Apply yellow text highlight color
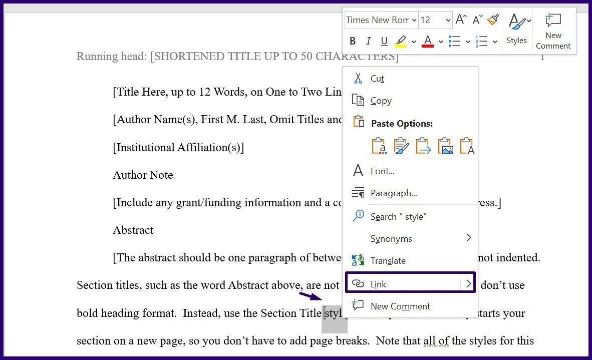This screenshot has height=360, width=592. [401, 41]
